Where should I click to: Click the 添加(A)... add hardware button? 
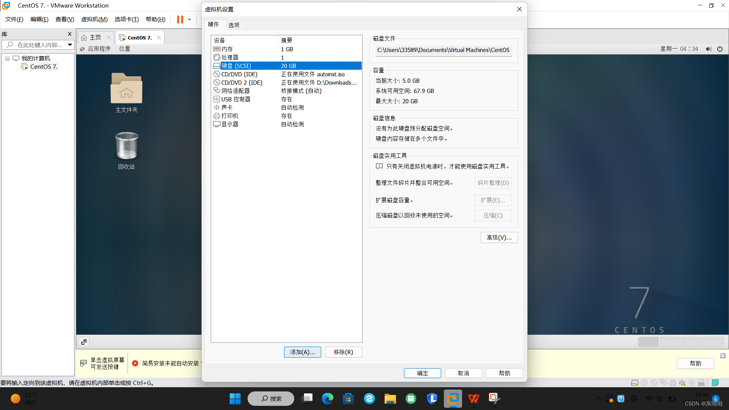point(302,352)
